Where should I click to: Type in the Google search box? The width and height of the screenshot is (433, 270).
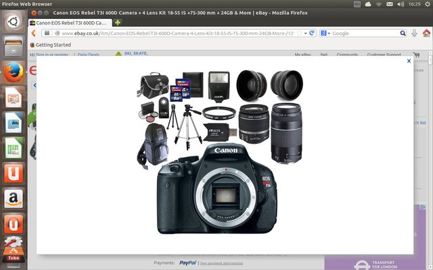[x=365, y=33]
